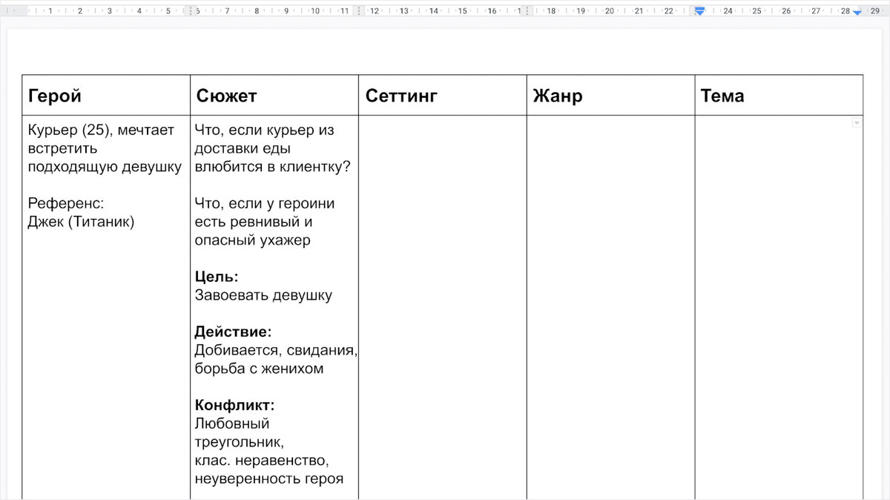Click the line "клас. неравенство,"

pos(261,461)
